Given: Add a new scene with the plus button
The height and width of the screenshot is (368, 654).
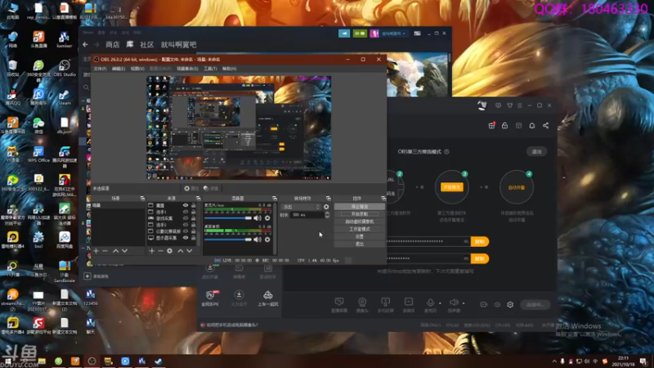Looking at the screenshot, I should click(x=96, y=251).
